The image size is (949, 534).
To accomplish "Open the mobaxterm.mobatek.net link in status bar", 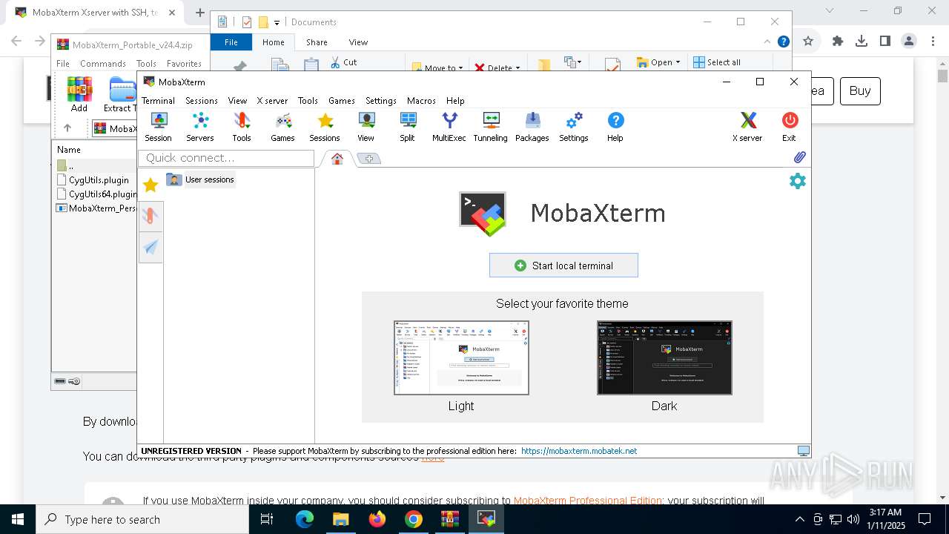I will (x=579, y=451).
